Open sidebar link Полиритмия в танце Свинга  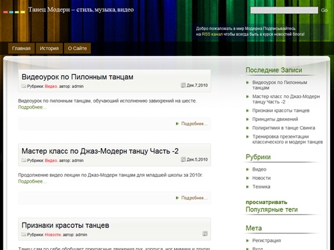(x=284, y=128)
